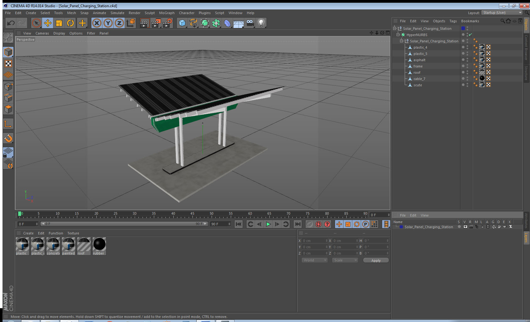Toggle Y axis lock
Screen dimensions: 530x322
[108, 23]
